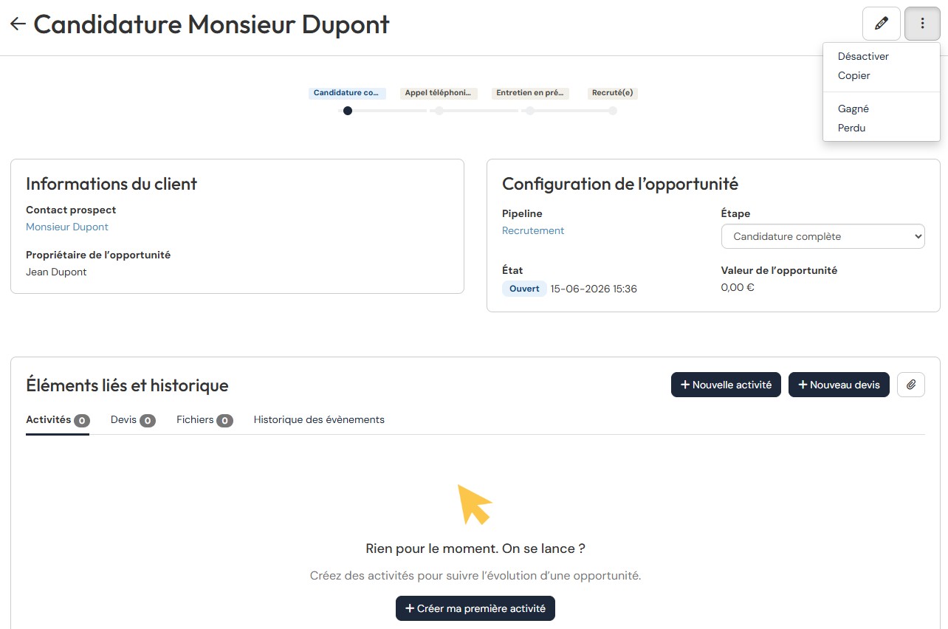Viewport: 948px width, 629px height.
Task: Click the Nouvelle activité button
Action: [726, 385]
